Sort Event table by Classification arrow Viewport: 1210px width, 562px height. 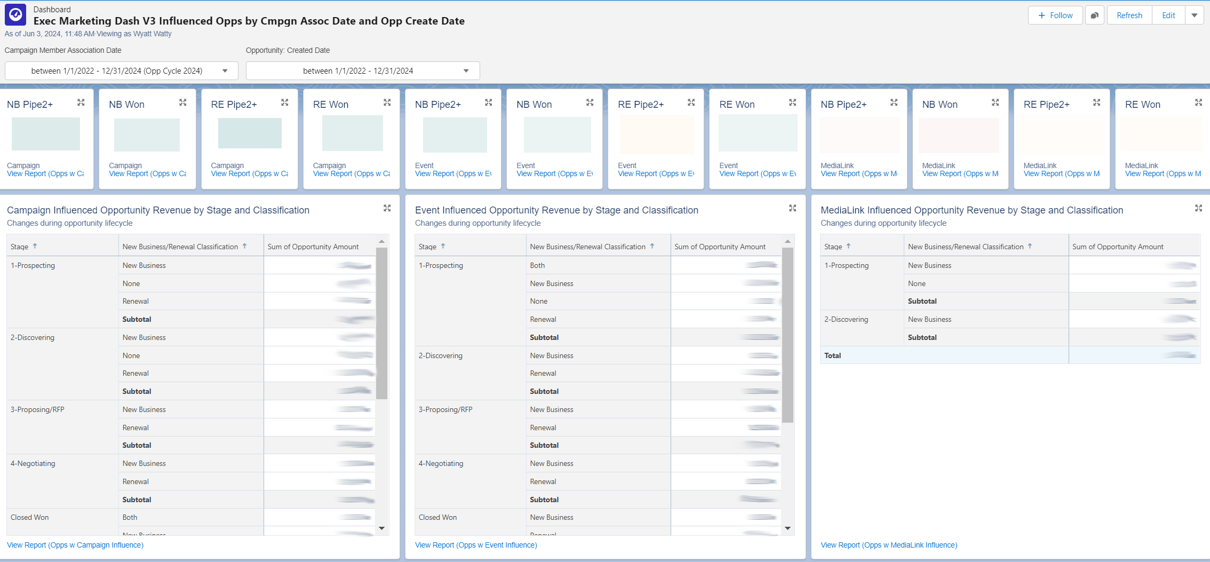click(x=652, y=246)
